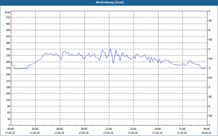Select the "Grad" y-axis unit label
The width and height of the screenshot is (218, 136).
[x=7, y=12]
